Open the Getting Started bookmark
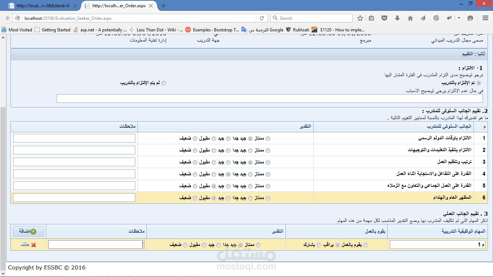The width and height of the screenshot is (493, 277). [52, 30]
